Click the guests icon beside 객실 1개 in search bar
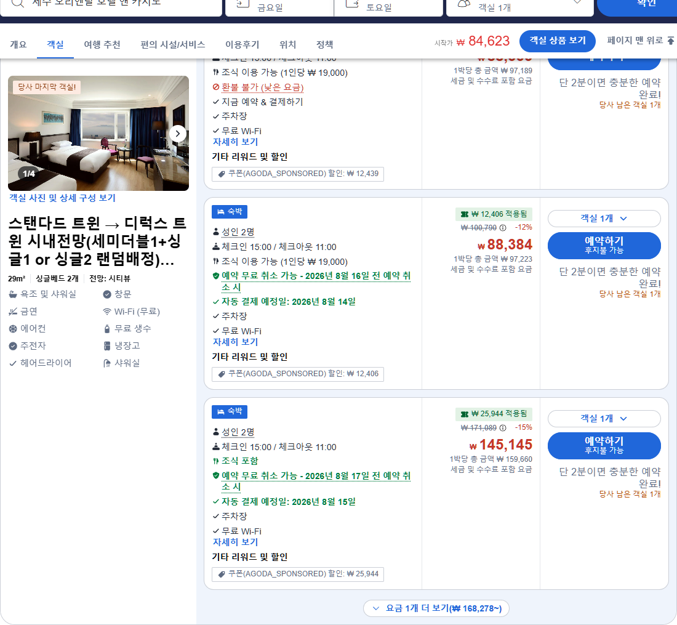This screenshot has width=677, height=625. coord(464,4)
